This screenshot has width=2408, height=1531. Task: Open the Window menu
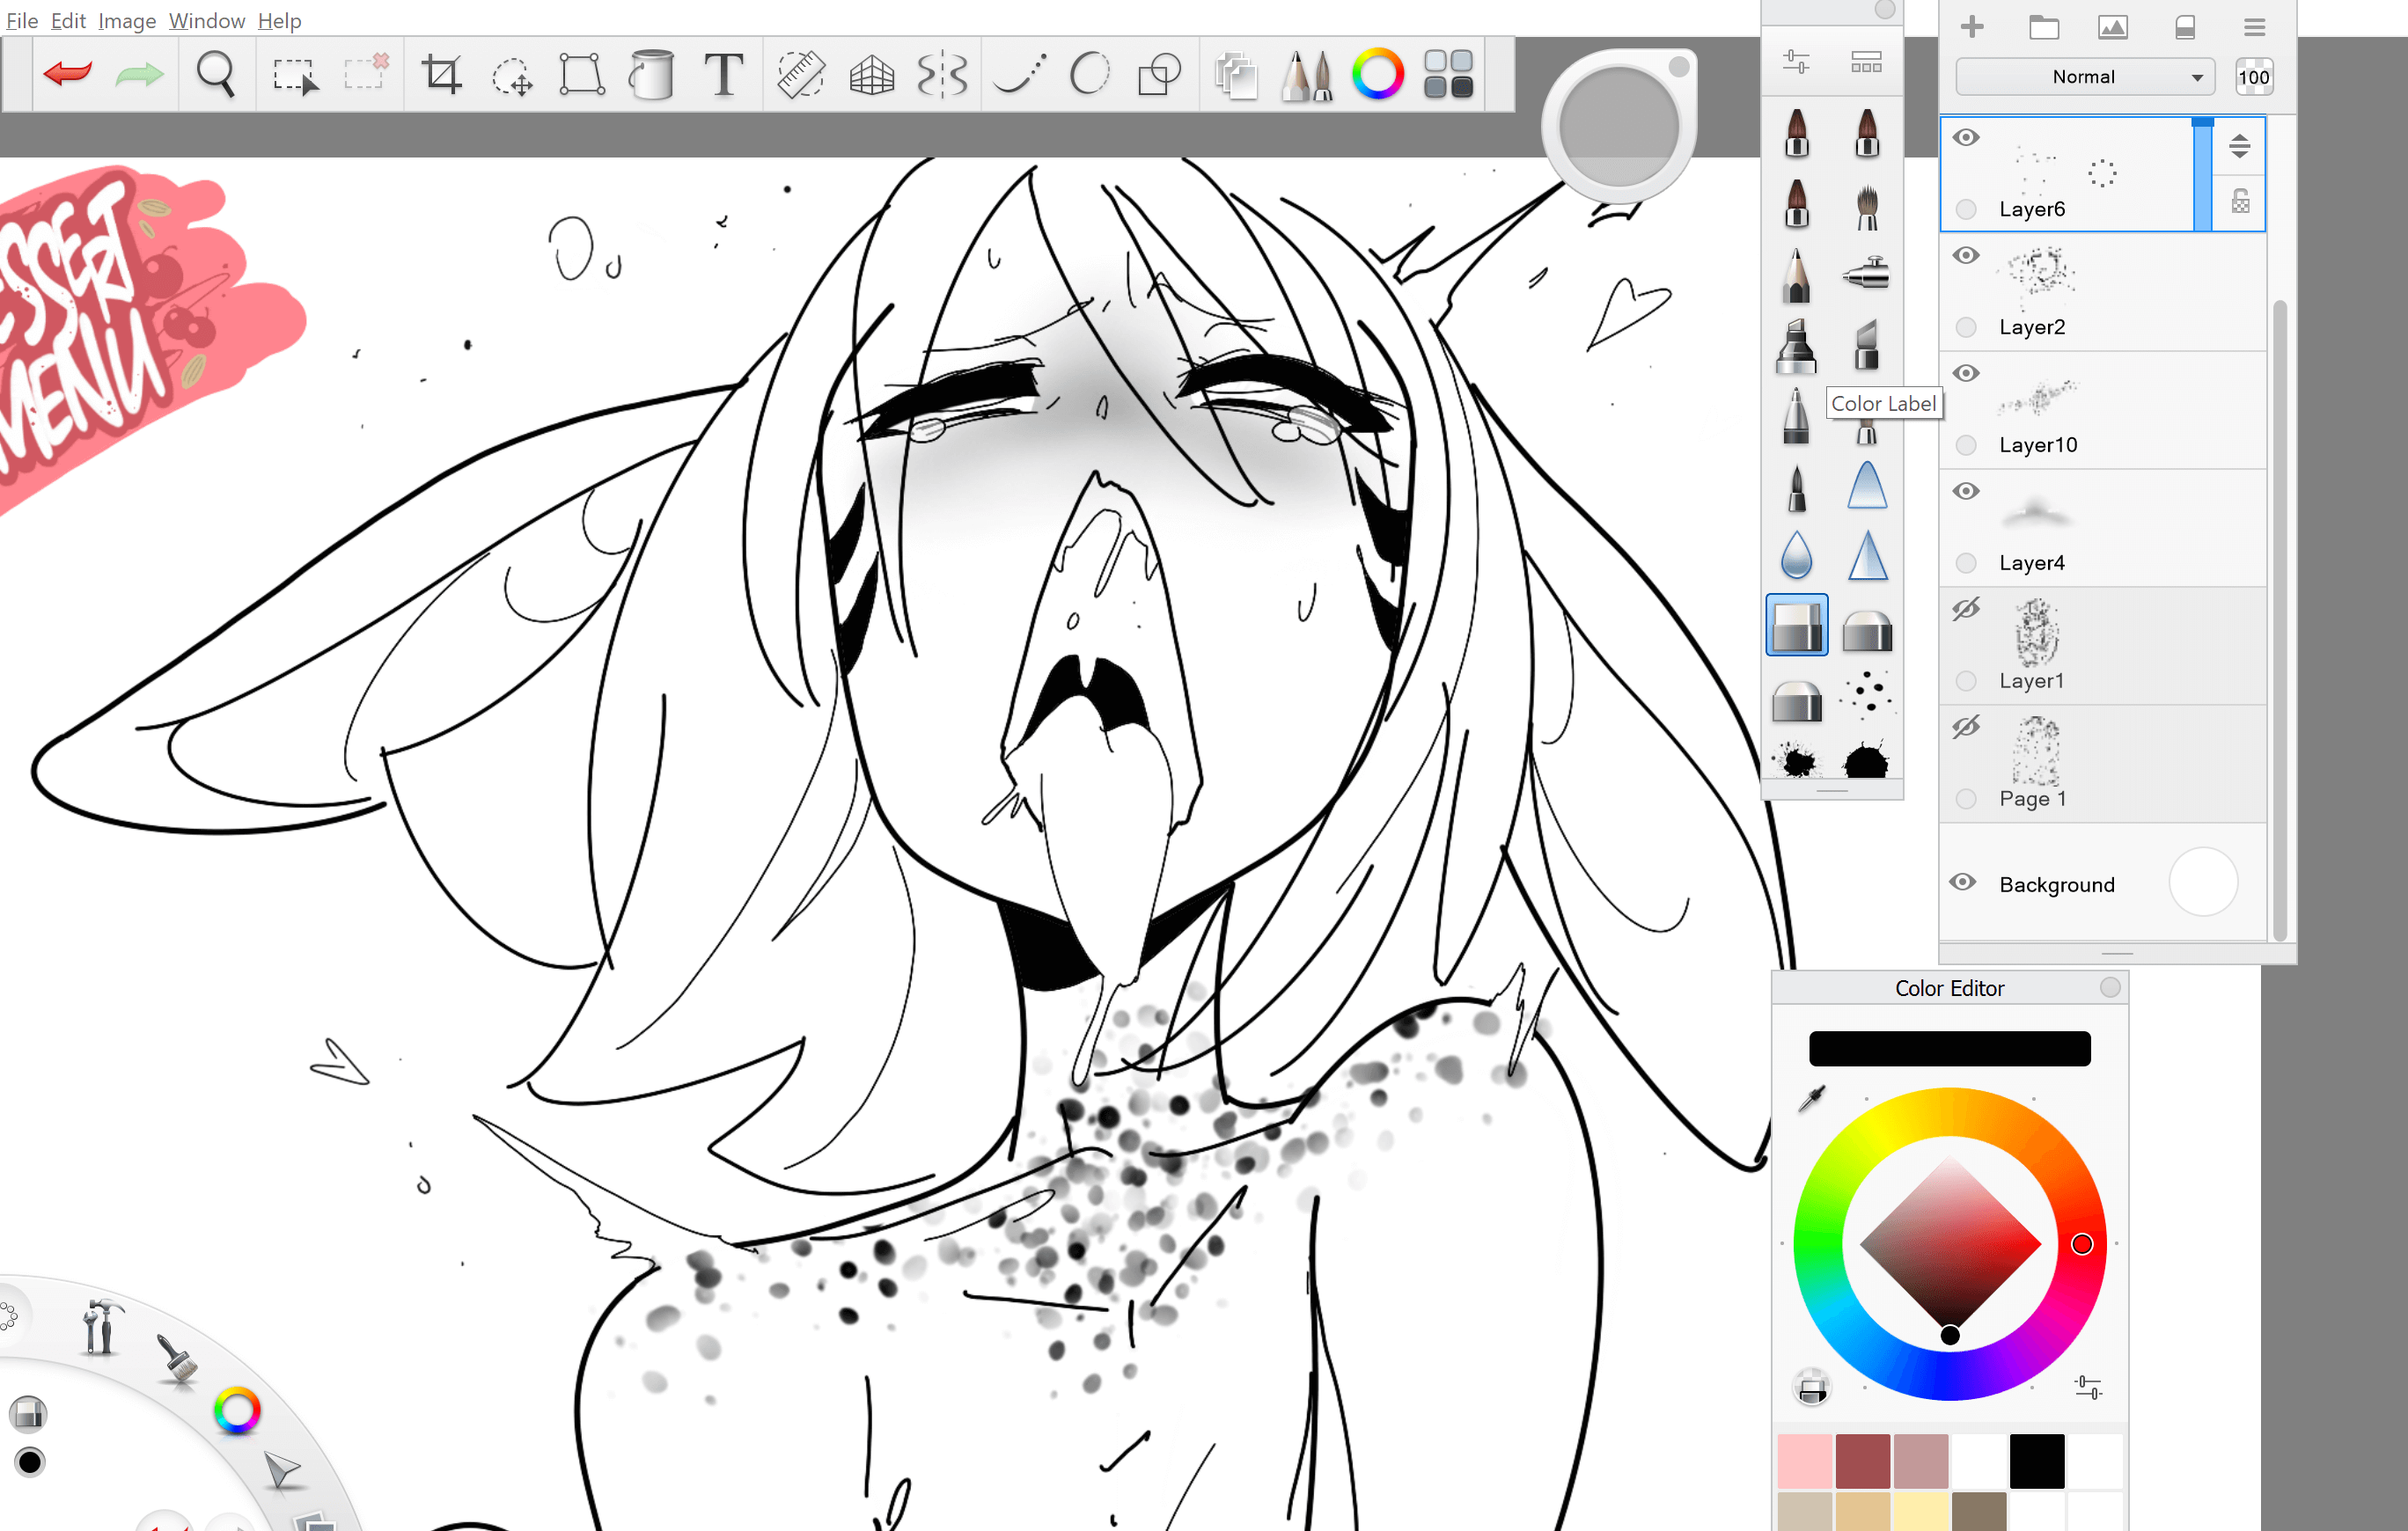click(x=206, y=20)
